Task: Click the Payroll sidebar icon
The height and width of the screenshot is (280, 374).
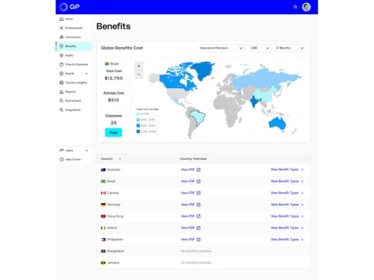Action: coord(61,73)
